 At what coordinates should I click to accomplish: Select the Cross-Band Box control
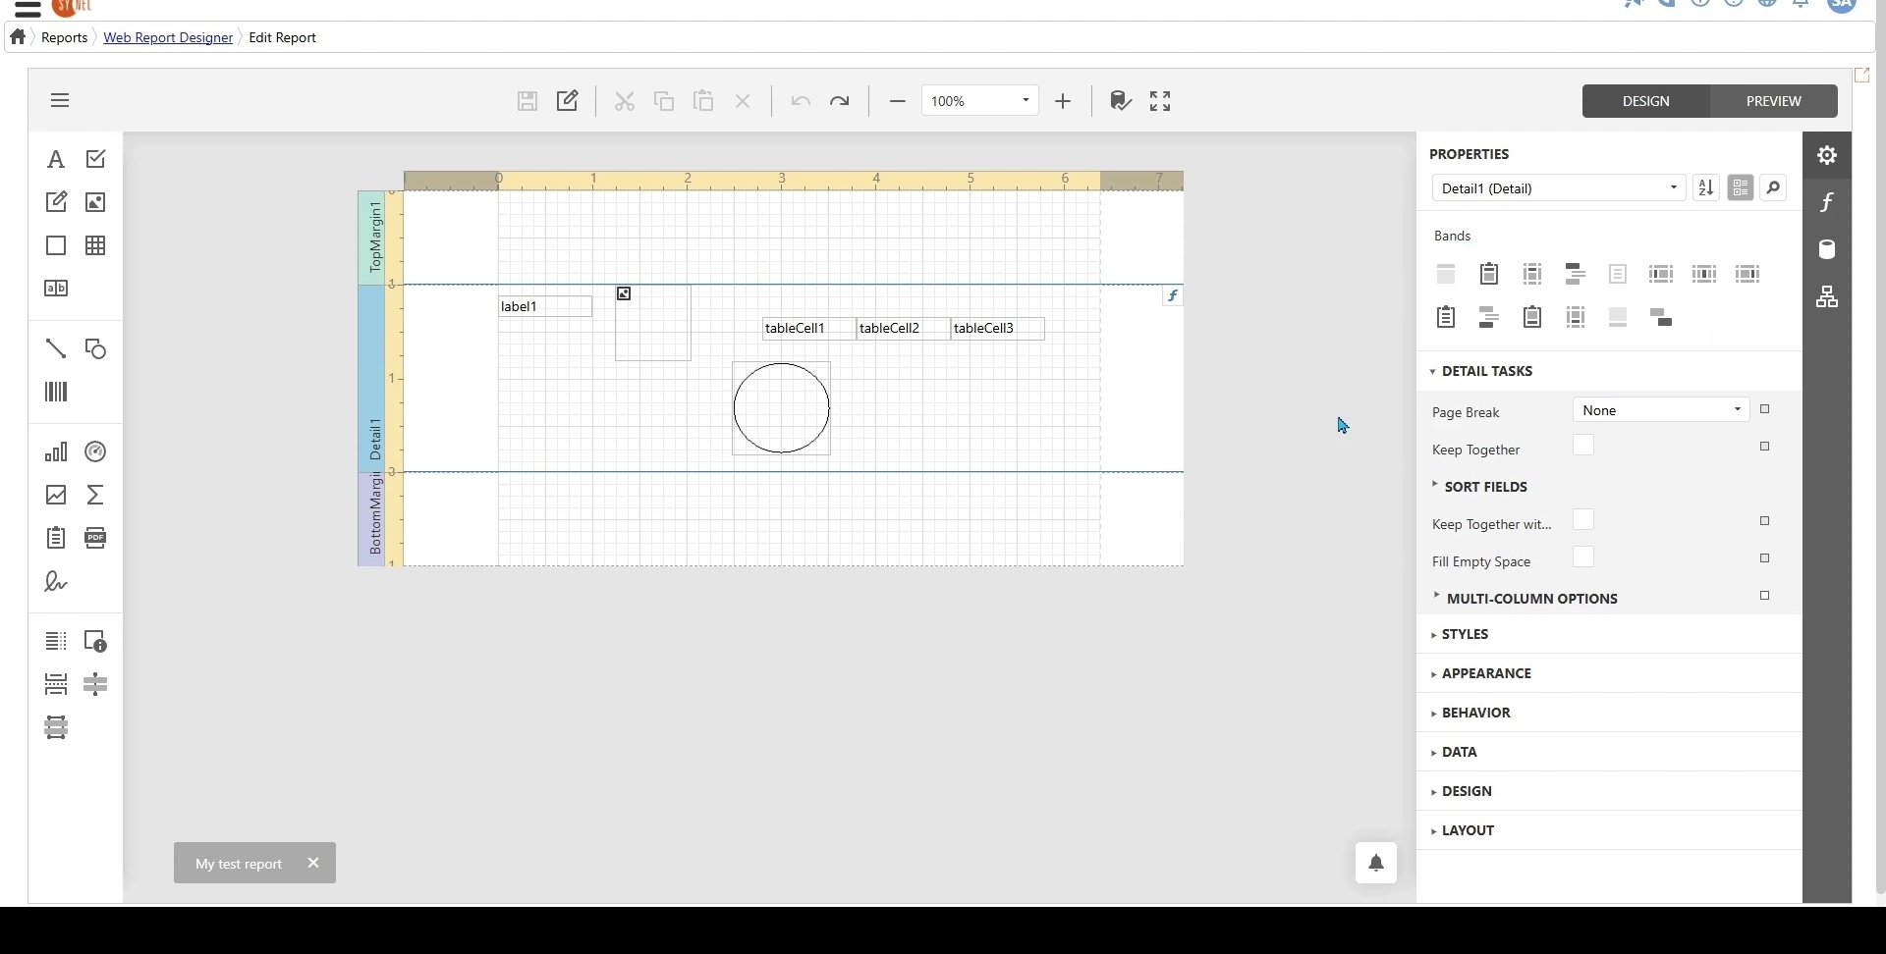(56, 727)
